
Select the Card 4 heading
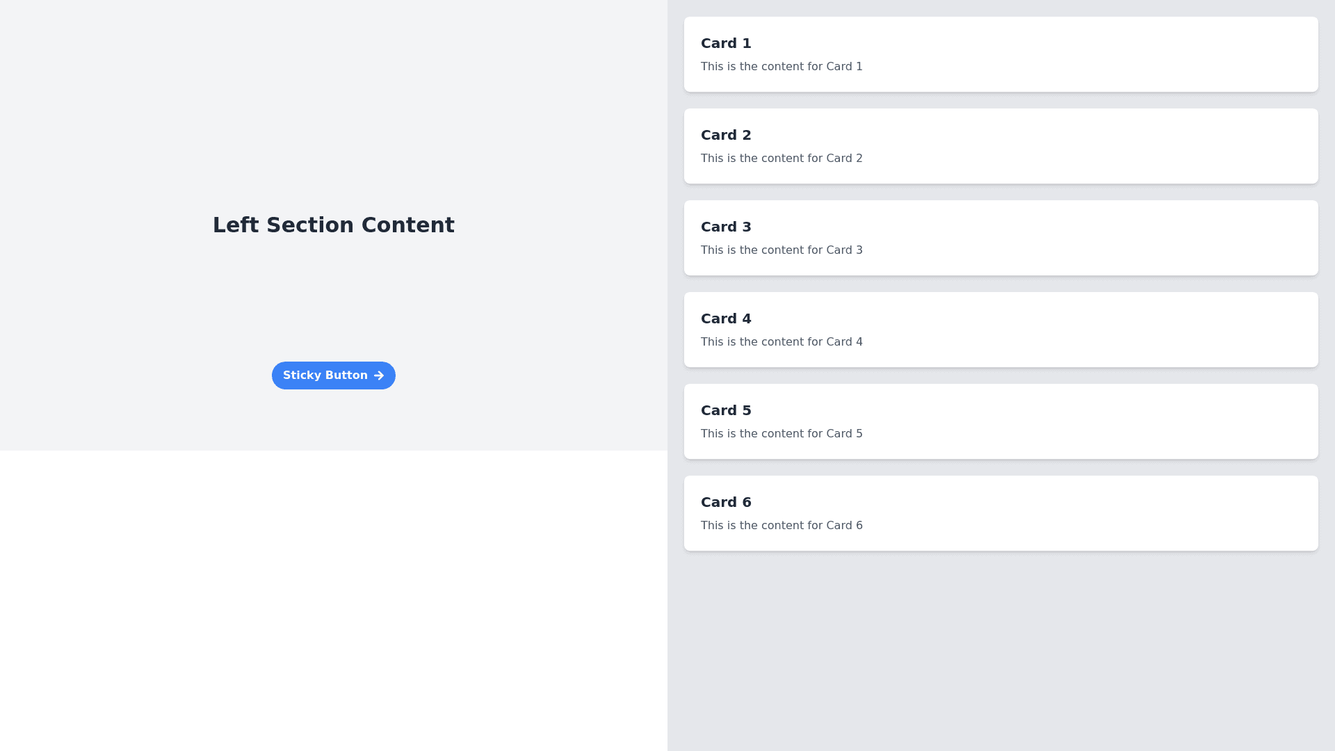tap(726, 318)
